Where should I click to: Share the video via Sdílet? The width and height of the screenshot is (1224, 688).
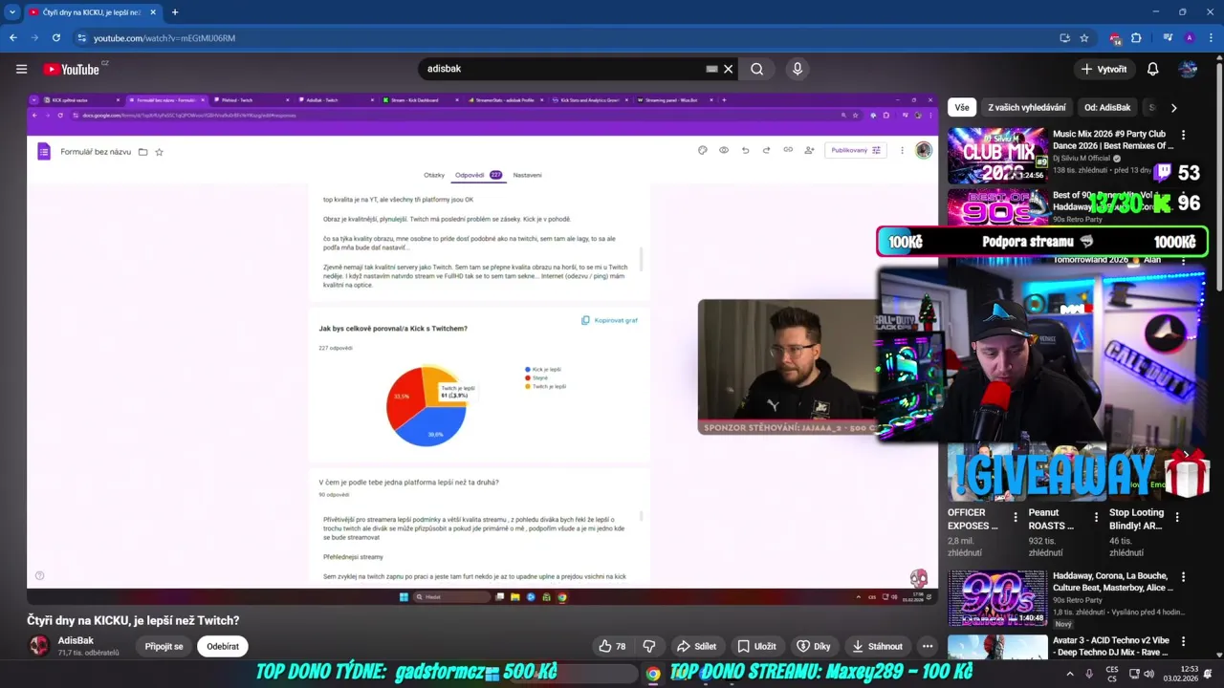[x=696, y=646]
